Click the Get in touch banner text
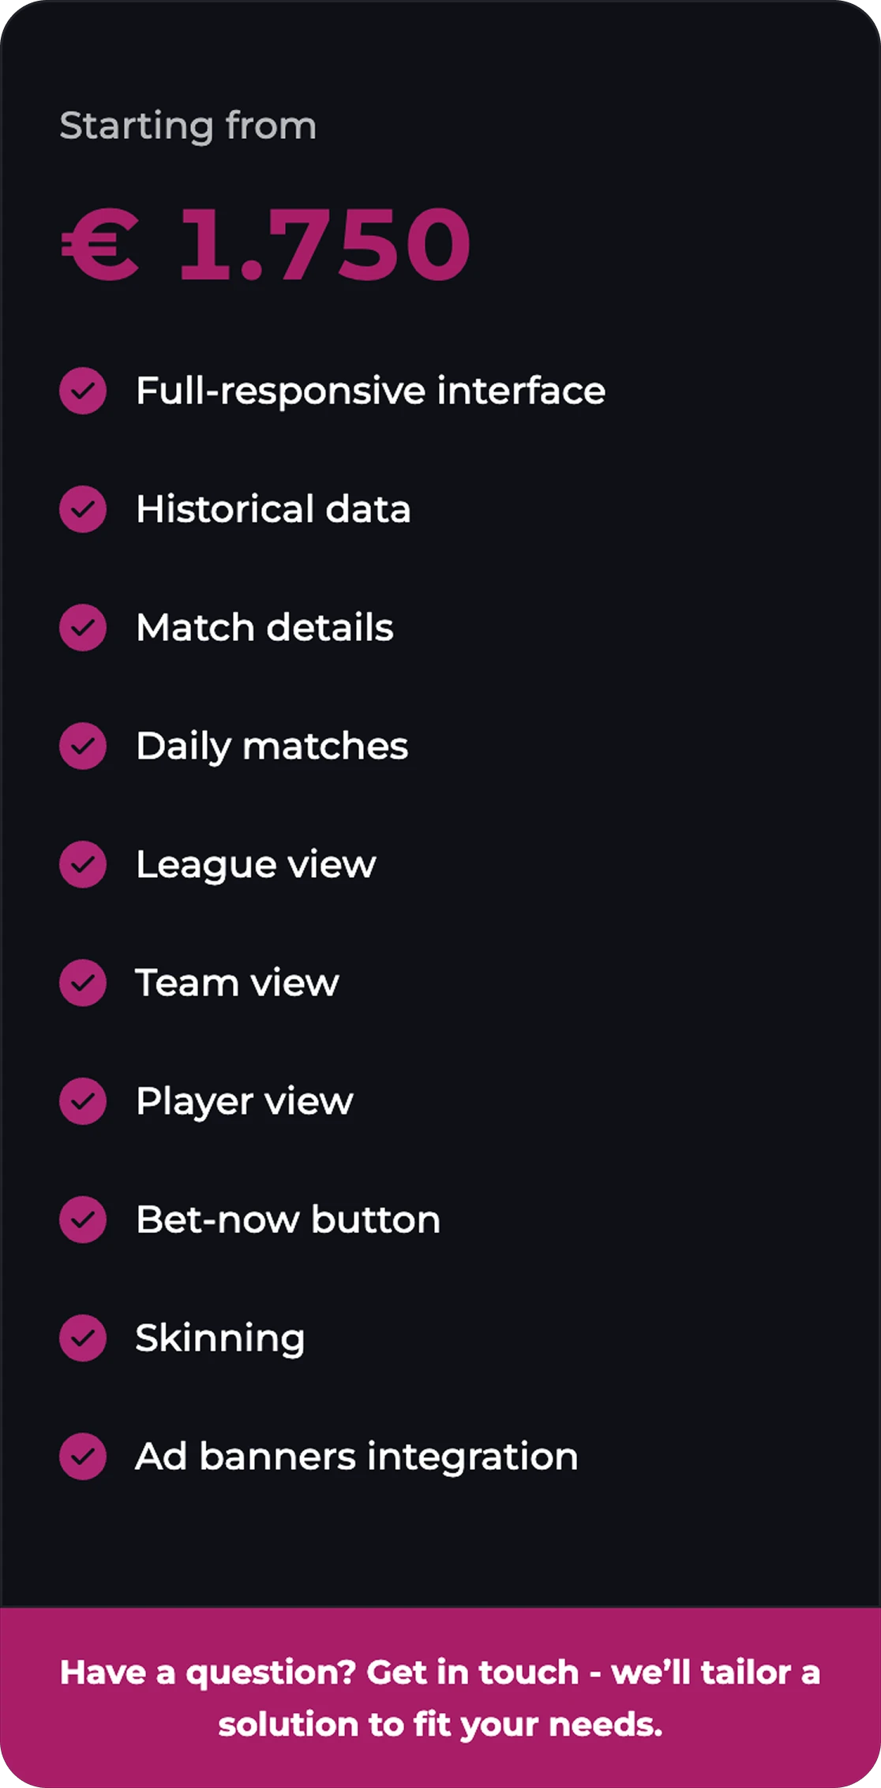The image size is (881, 1788). pyautogui.click(x=440, y=1698)
